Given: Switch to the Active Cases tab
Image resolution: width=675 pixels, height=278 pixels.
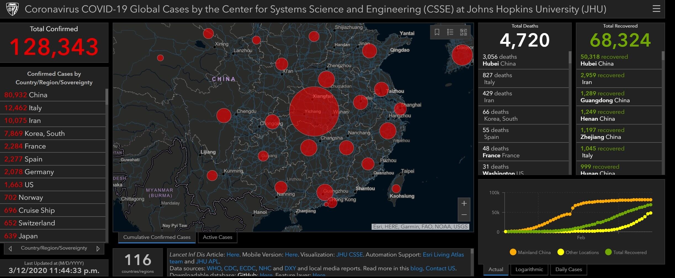Looking at the screenshot, I should [217, 237].
